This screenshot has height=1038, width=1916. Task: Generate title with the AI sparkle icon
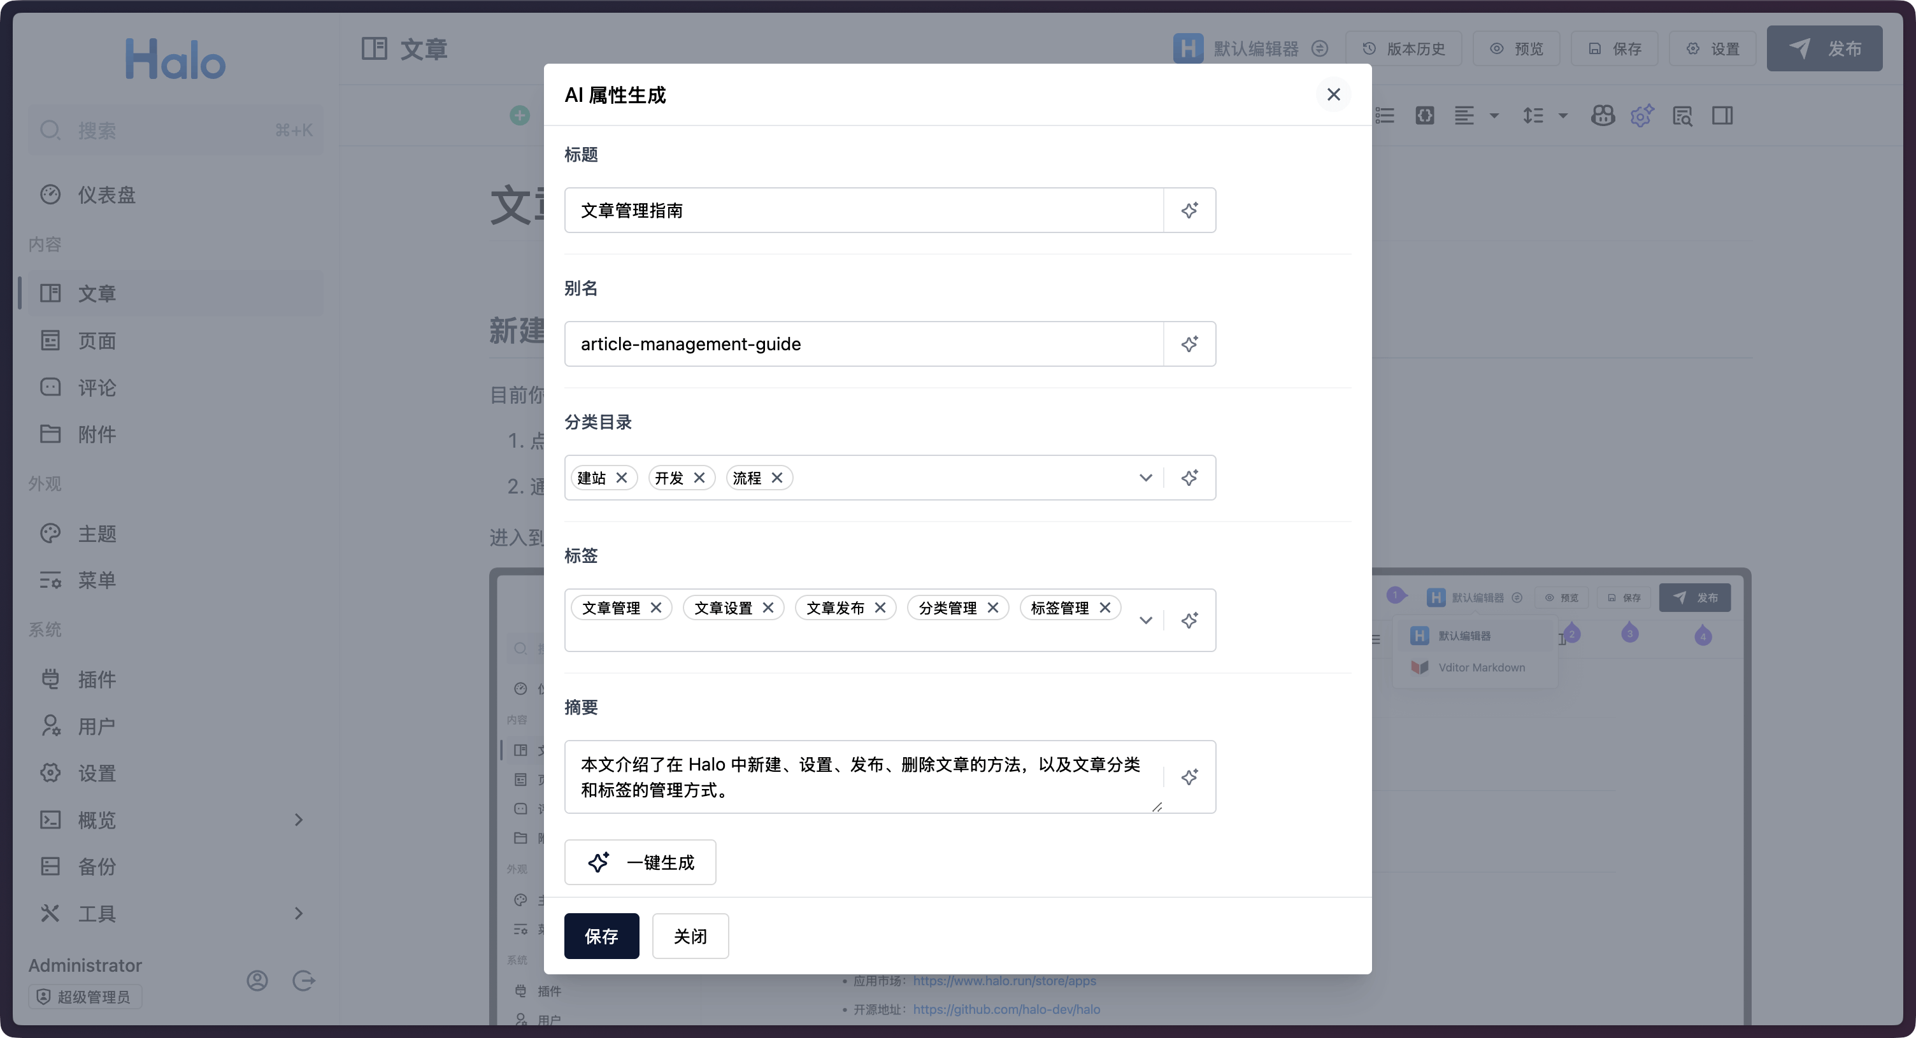[1189, 210]
